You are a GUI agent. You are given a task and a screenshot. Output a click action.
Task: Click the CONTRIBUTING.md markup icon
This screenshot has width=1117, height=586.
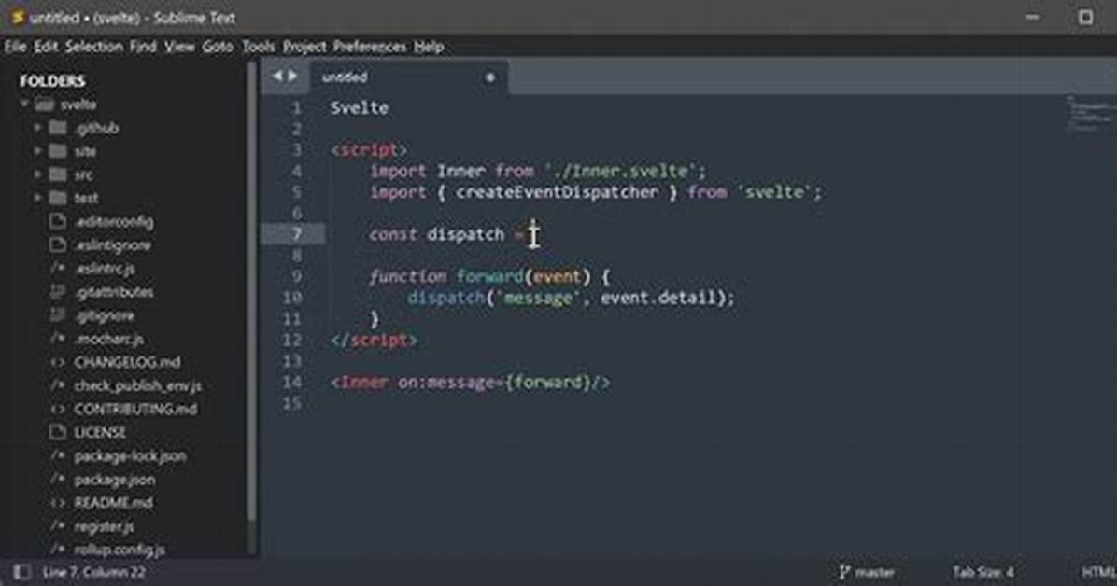58,410
